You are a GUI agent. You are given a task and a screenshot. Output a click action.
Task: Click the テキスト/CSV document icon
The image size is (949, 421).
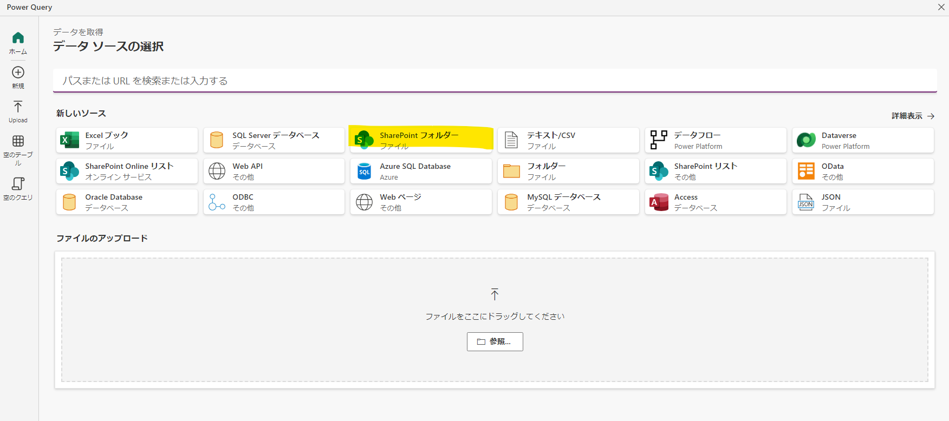(x=511, y=140)
